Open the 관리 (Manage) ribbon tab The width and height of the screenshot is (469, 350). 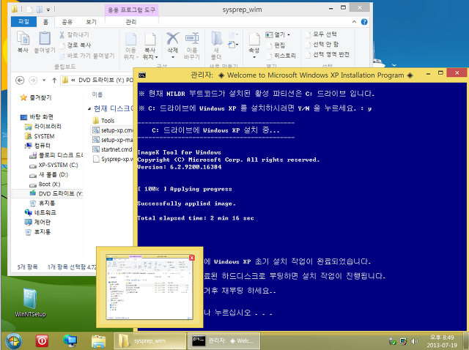131,21
